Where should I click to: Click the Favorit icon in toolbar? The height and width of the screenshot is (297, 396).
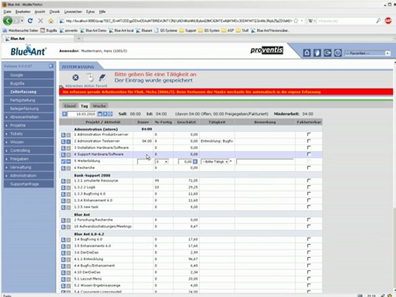(x=102, y=77)
